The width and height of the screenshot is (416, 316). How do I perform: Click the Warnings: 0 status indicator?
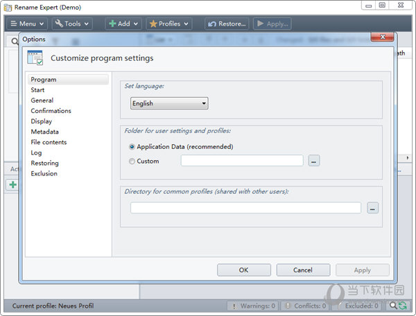[253, 306]
